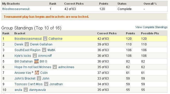Click Bill G's profile photo thumbnail
Screen dimensions: 170x94
[x=36, y=61]
